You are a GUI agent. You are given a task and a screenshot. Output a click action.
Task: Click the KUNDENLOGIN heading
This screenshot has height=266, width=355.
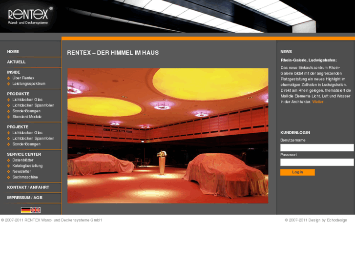coord(295,133)
